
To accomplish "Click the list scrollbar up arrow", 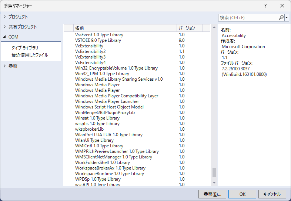I will (x=214, y=27).
